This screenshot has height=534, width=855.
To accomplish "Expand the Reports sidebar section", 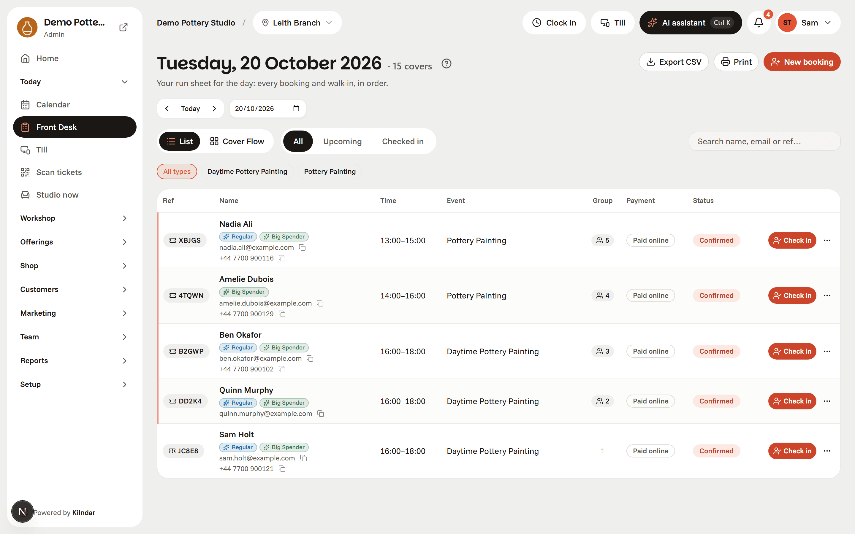I will click(74, 360).
